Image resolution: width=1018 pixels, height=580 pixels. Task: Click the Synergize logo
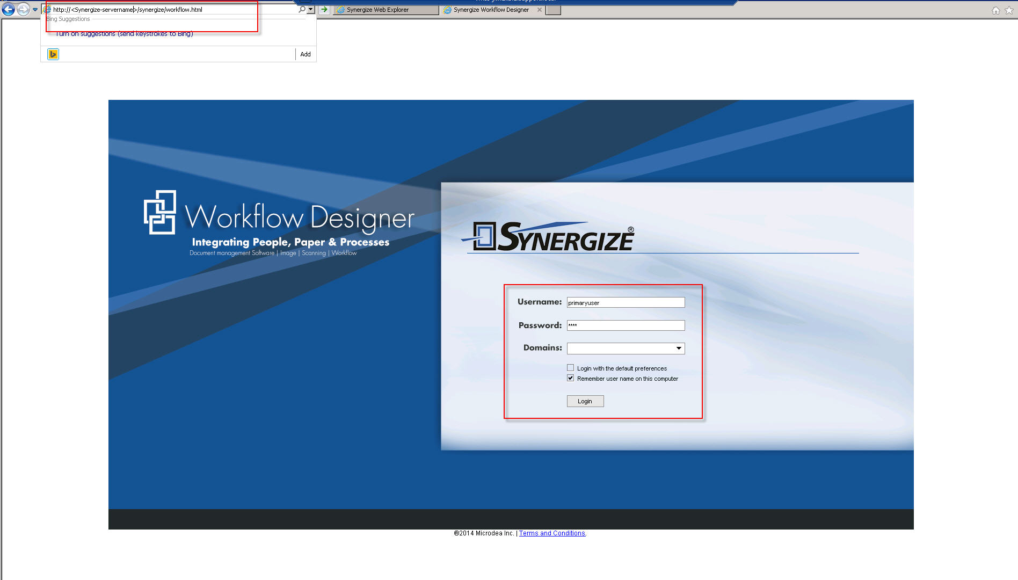tap(549, 237)
